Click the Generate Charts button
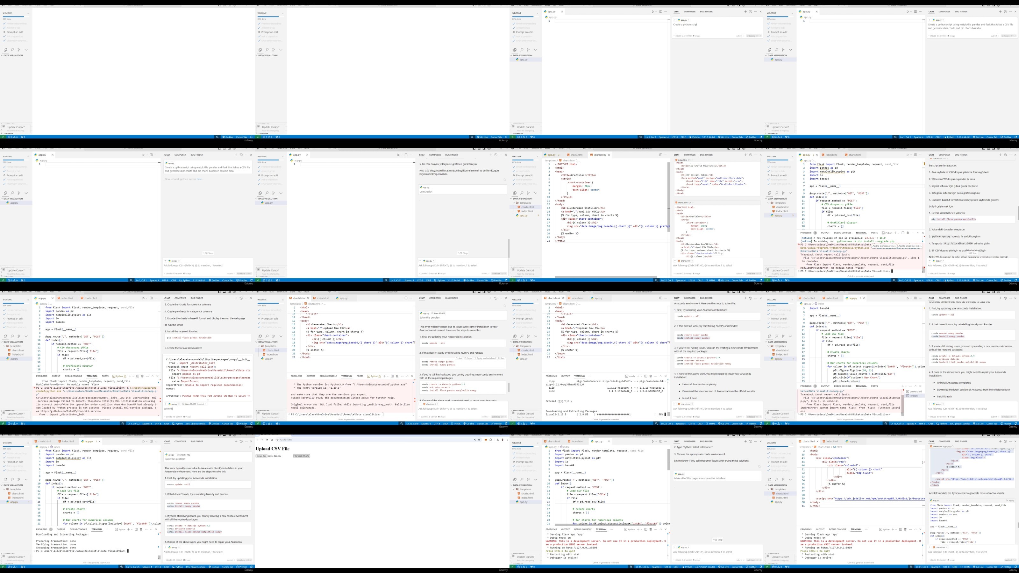 point(302,456)
